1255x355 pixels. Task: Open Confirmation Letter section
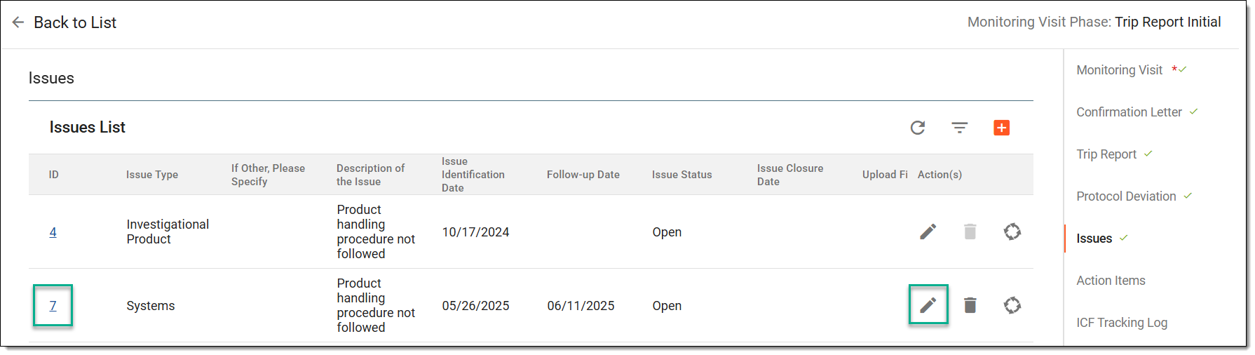[x=1129, y=112]
